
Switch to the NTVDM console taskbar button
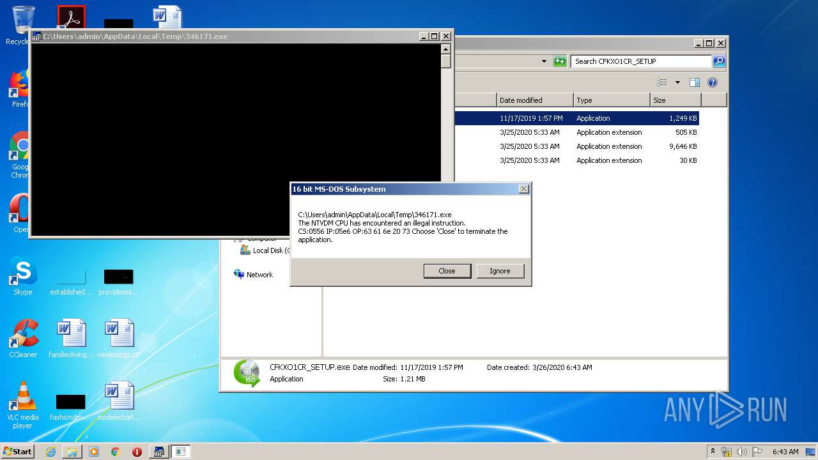click(159, 452)
